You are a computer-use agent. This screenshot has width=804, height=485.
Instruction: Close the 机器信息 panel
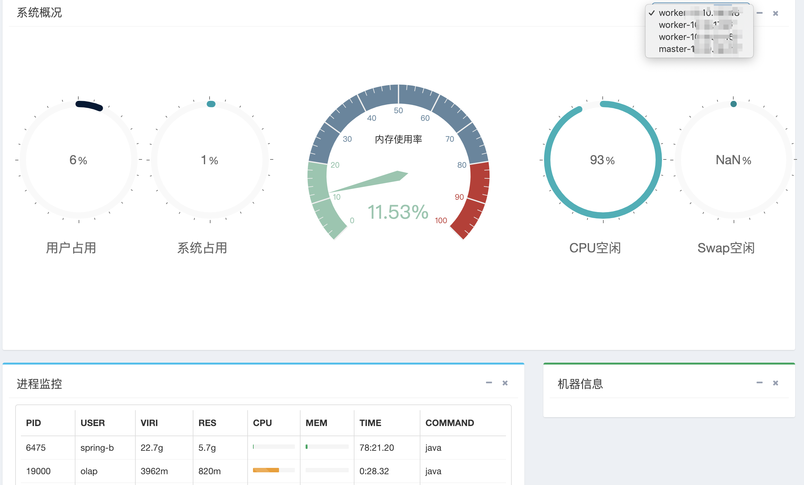pos(775,383)
